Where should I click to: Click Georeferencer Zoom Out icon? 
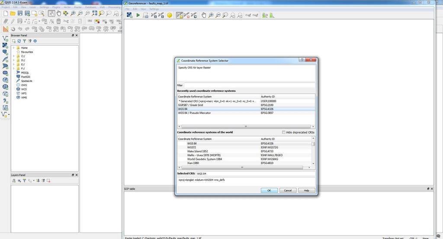pos(218,15)
